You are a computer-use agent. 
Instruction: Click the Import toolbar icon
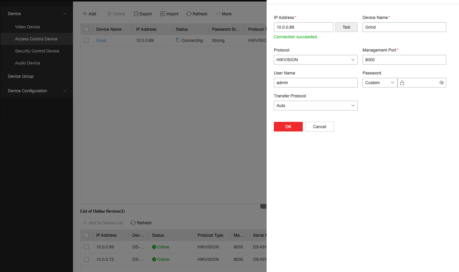point(163,14)
